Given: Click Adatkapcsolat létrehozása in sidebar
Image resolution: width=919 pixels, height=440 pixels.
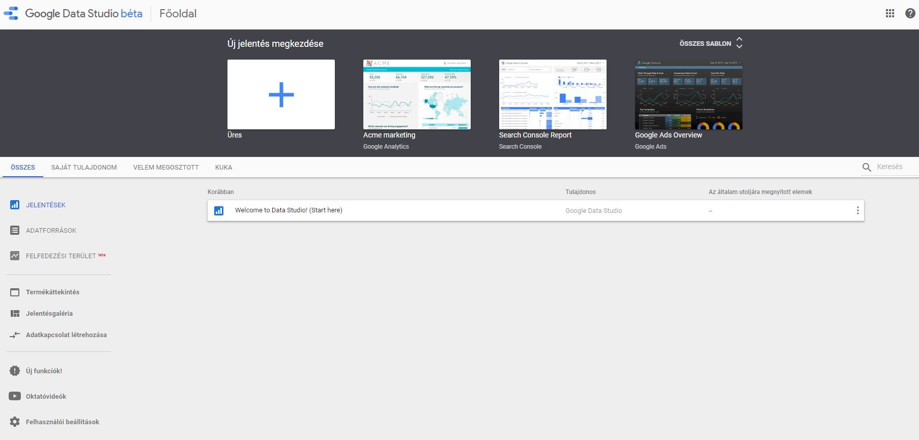Looking at the screenshot, I should click(x=66, y=335).
